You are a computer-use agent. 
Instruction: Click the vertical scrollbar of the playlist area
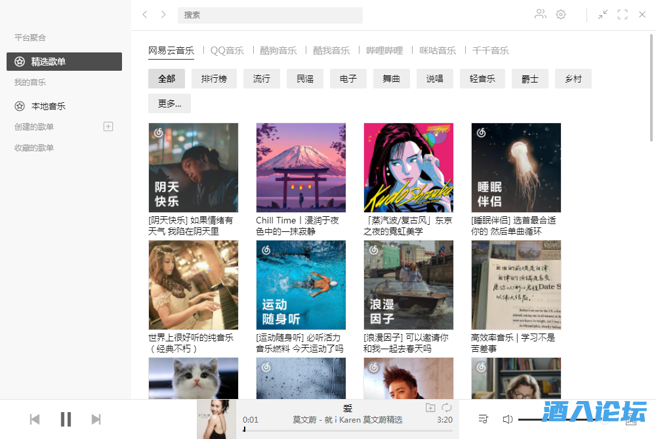(x=651, y=88)
